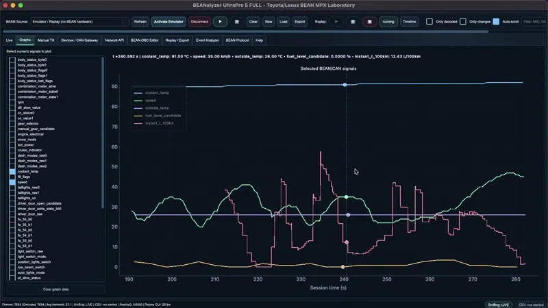Open the BEAN Source dropdown
This screenshot has height=308, width=548.
[79, 22]
